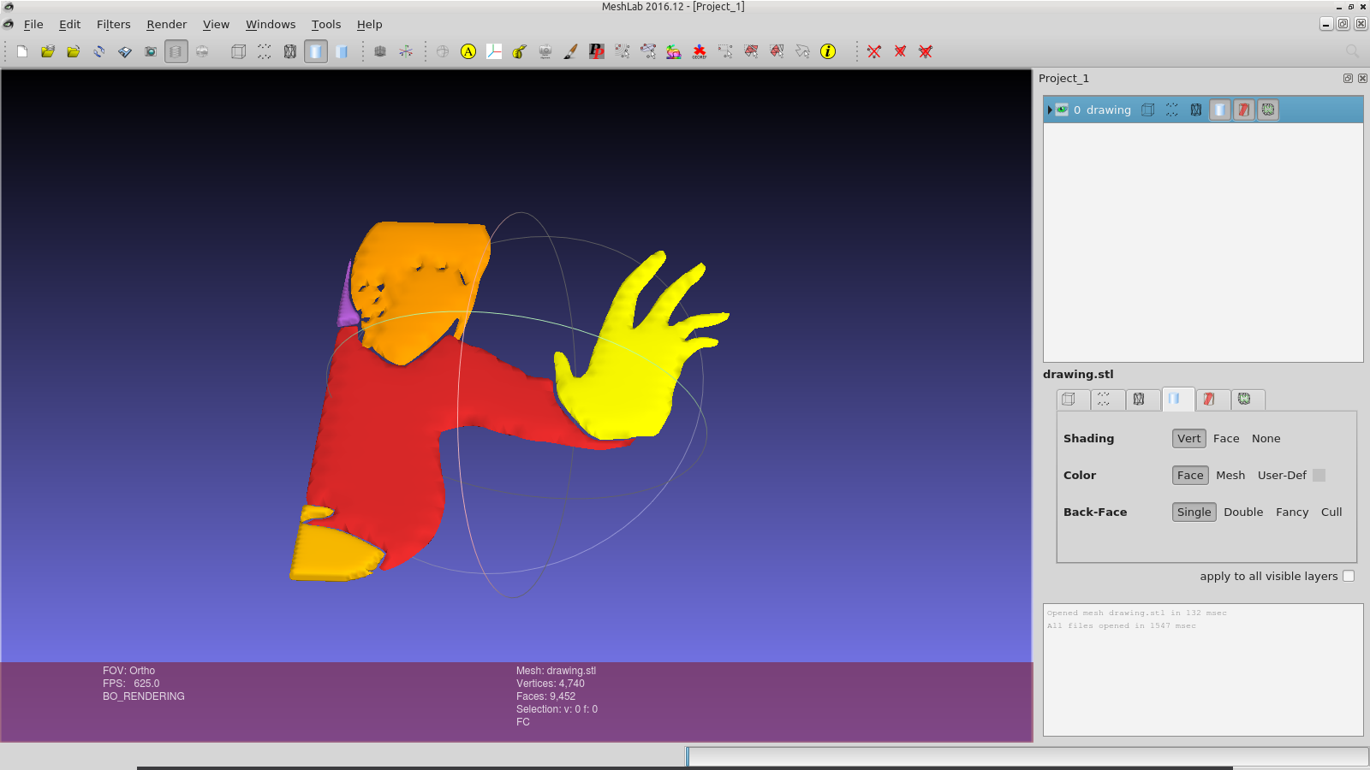
Task: Switch to the Points tab under drawing.stl
Action: (x=1104, y=400)
